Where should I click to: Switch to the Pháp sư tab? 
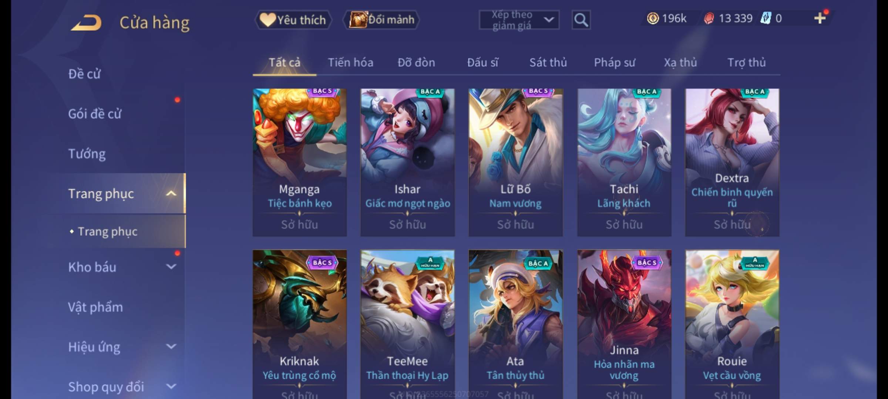click(615, 62)
